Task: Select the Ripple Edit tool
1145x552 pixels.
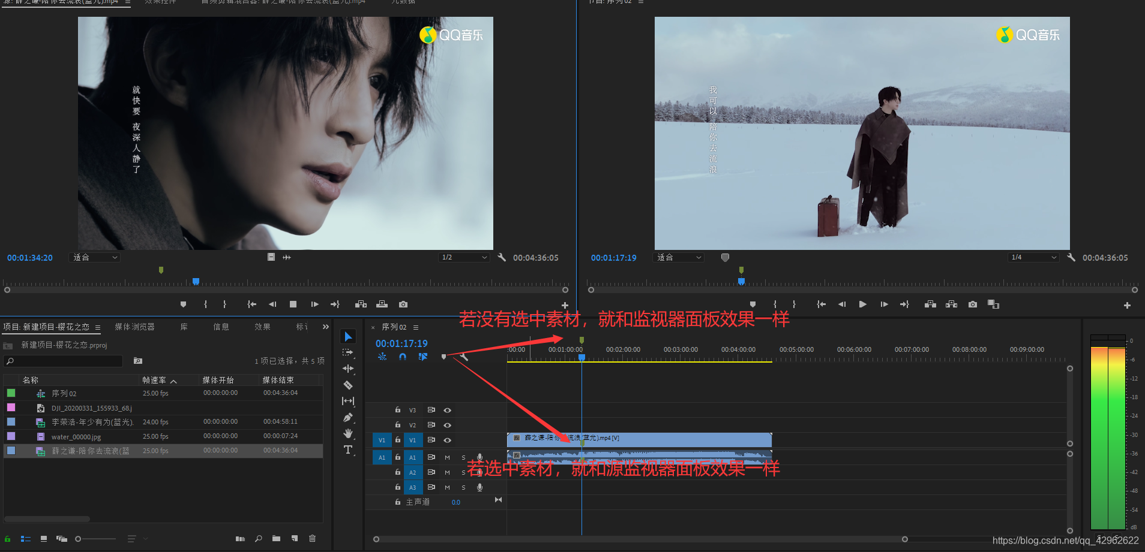Action: pyautogui.click(x=348, y=369)
